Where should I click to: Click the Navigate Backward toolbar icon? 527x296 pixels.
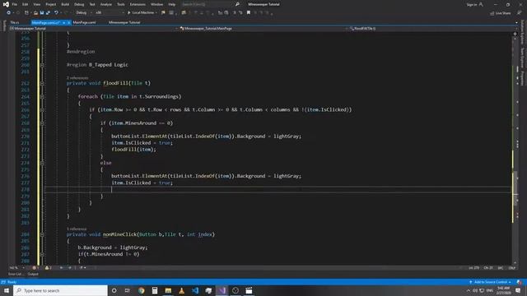point(8,13)
